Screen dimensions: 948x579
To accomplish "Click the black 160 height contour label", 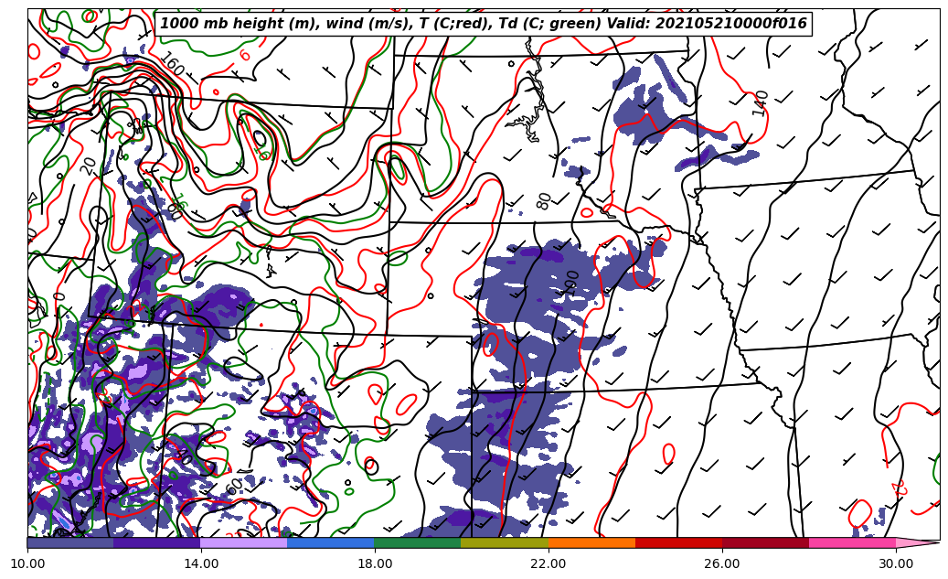I will click(172, 66).
